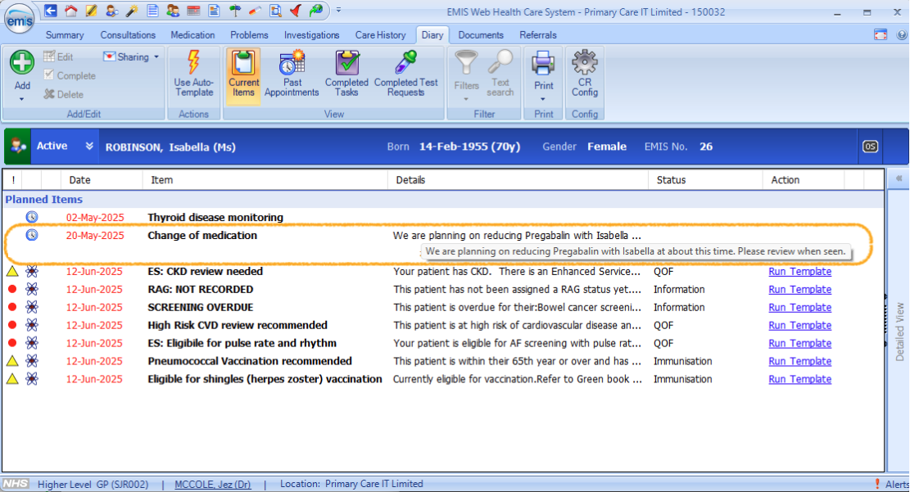Open the Consultations tab
910x492 pixels.
point(128,35)
